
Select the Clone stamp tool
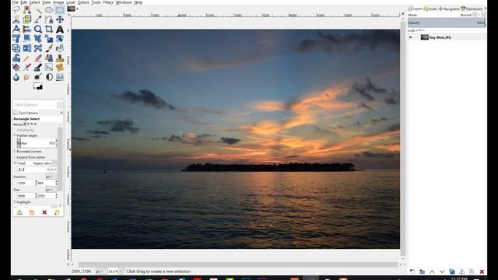(x=59, y=58)
